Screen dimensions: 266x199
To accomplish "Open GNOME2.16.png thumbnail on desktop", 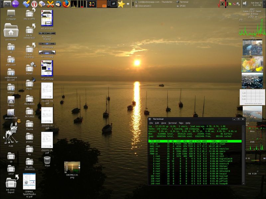I will [x=72, y=167].
